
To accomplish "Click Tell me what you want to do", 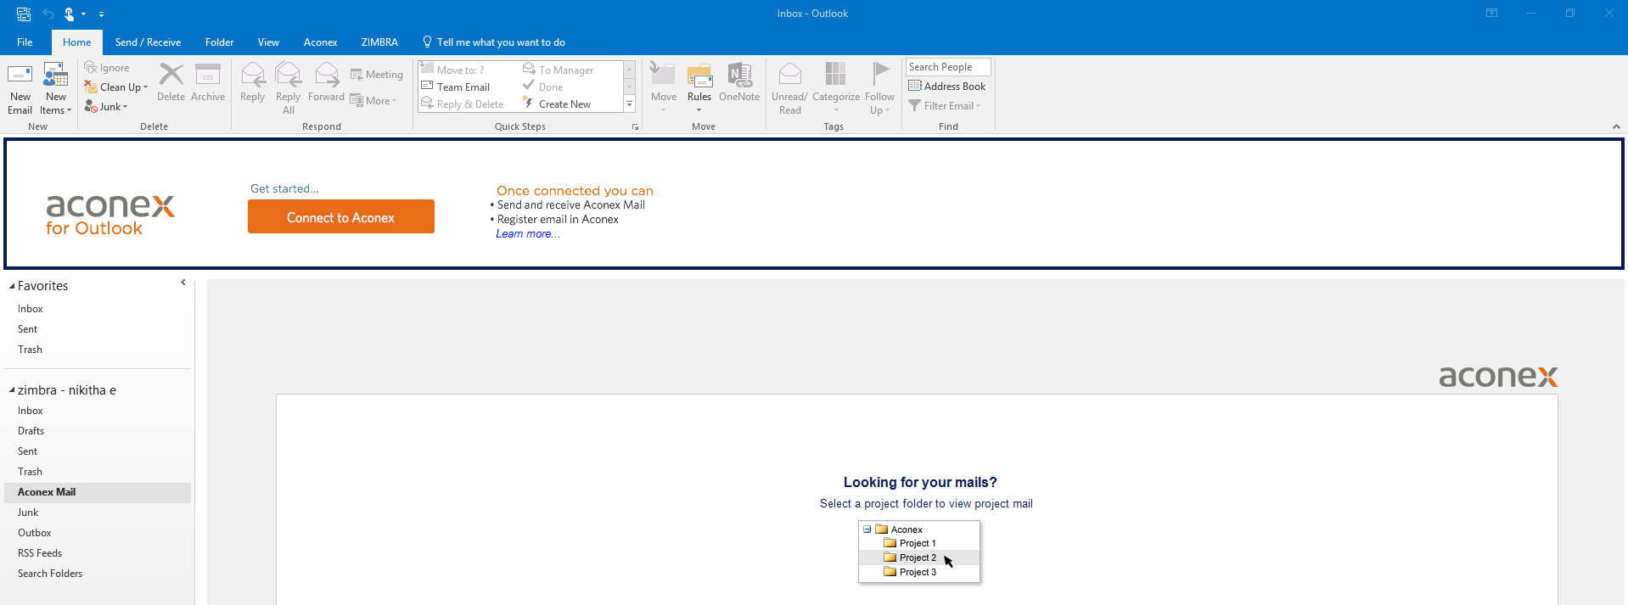I will 494,42.
